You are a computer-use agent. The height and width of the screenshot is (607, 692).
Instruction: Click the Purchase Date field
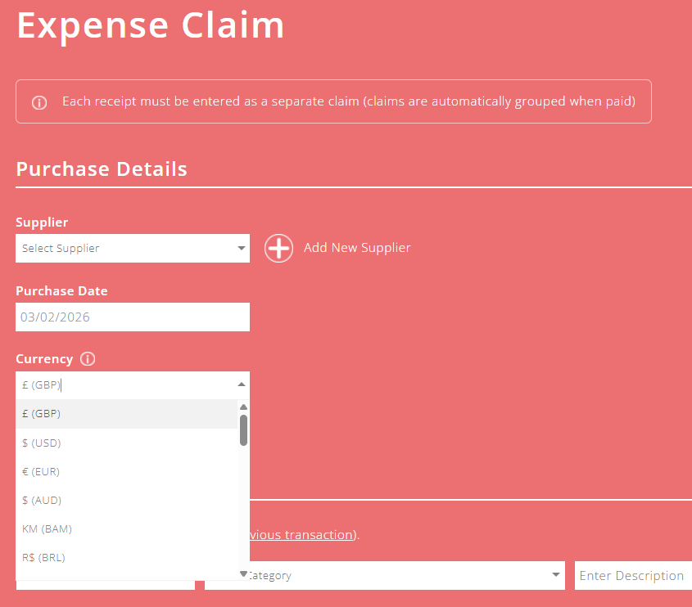tap(131, 317)
